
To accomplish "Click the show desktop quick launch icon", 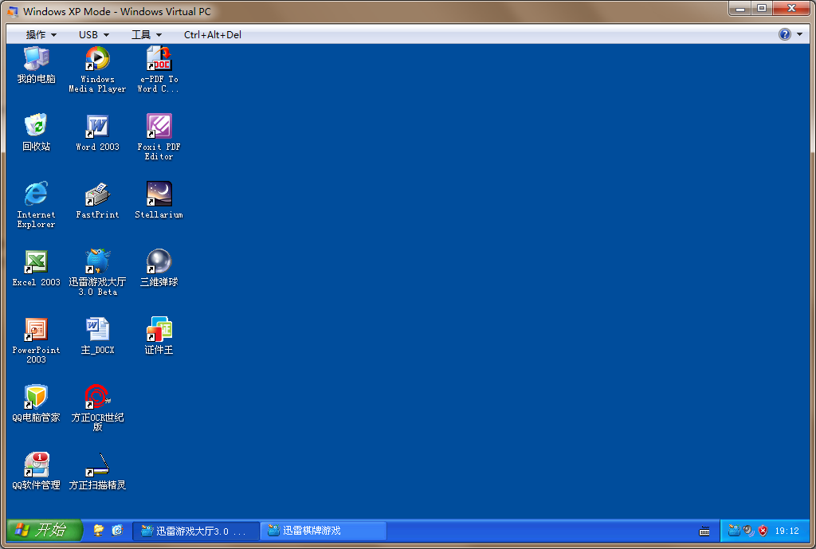I will (x=98, y=530).
